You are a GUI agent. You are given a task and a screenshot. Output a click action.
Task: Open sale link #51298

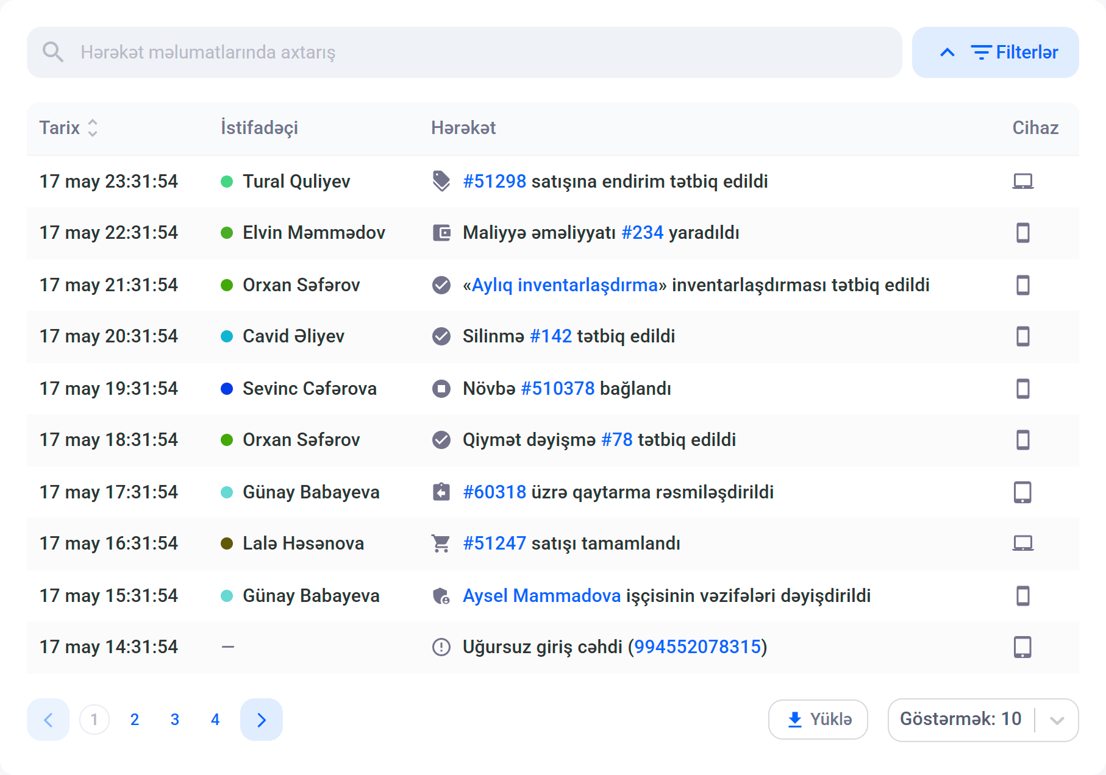494,182
